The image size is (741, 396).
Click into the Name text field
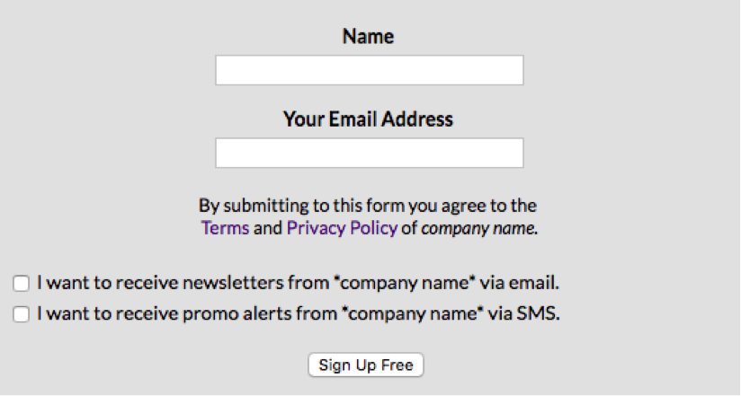coord(370,70)
